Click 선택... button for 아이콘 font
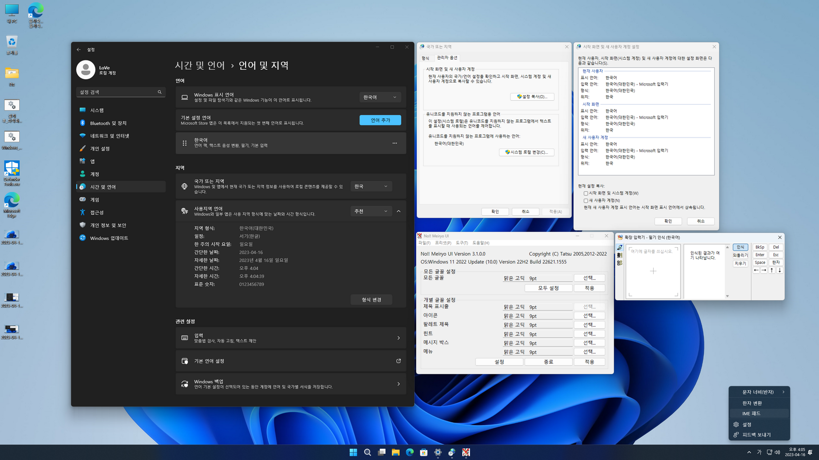Viewport: 819px width, 460px height. coord(589,316)
